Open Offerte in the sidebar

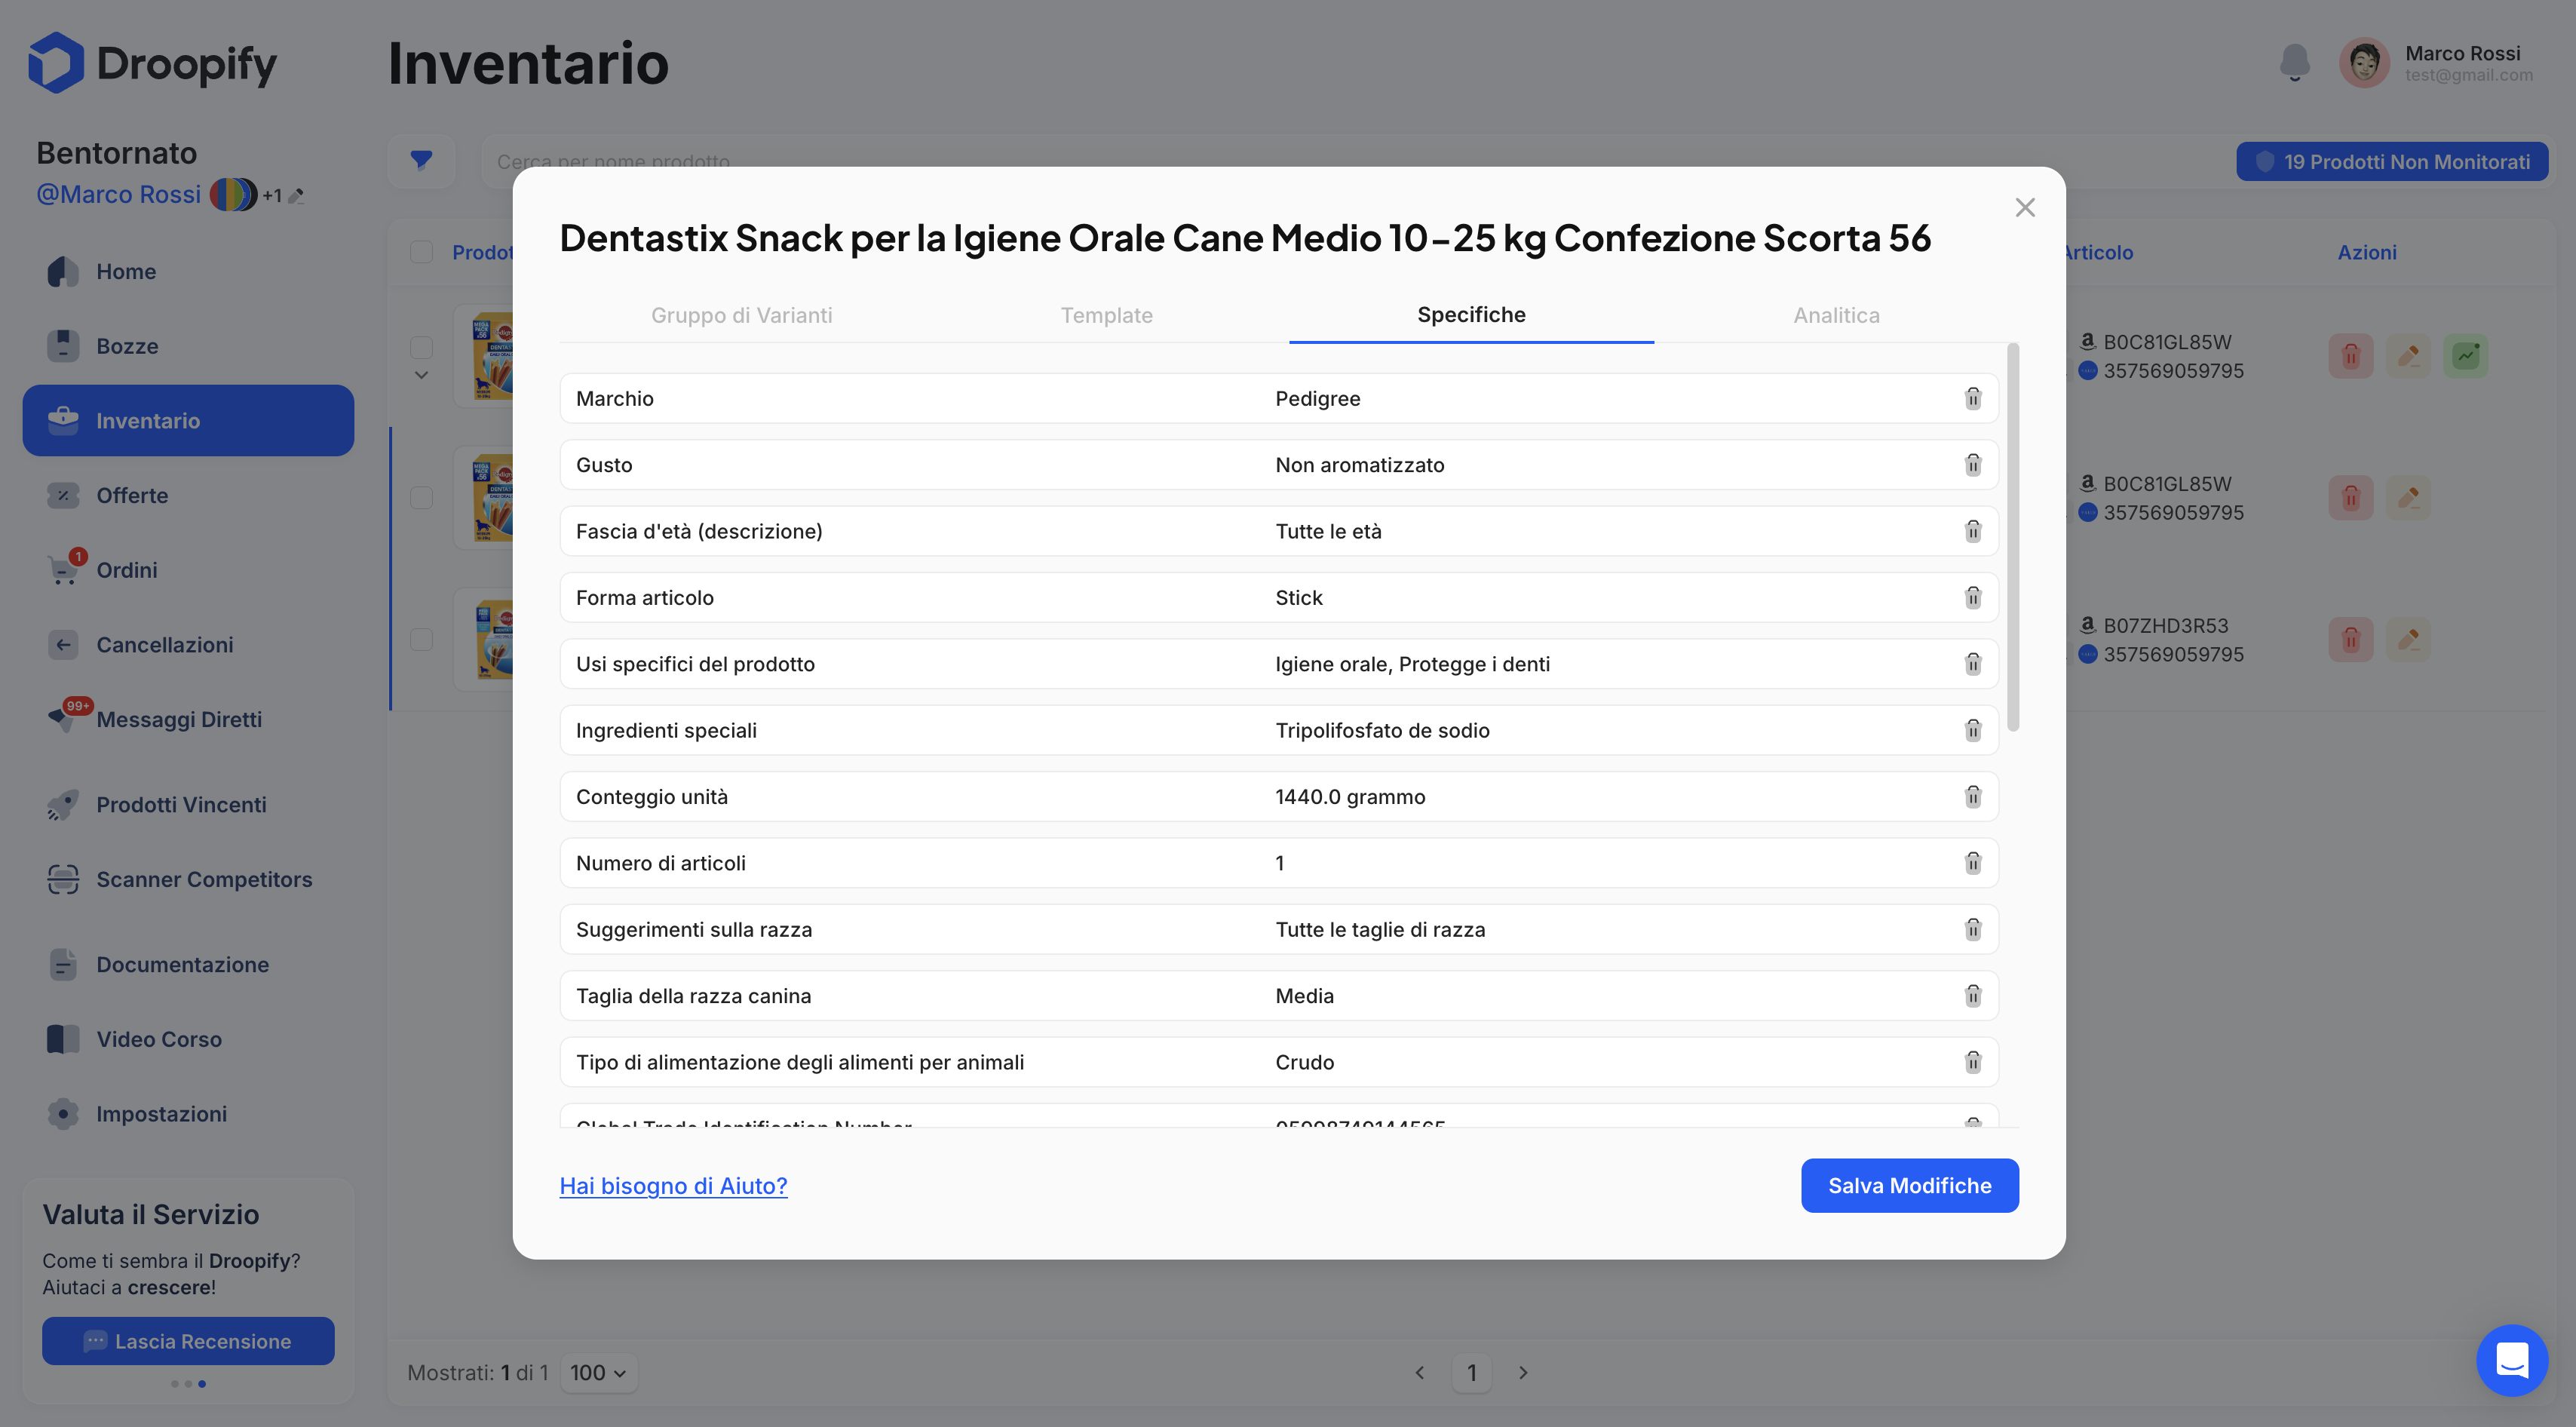(x=188, y=495)
